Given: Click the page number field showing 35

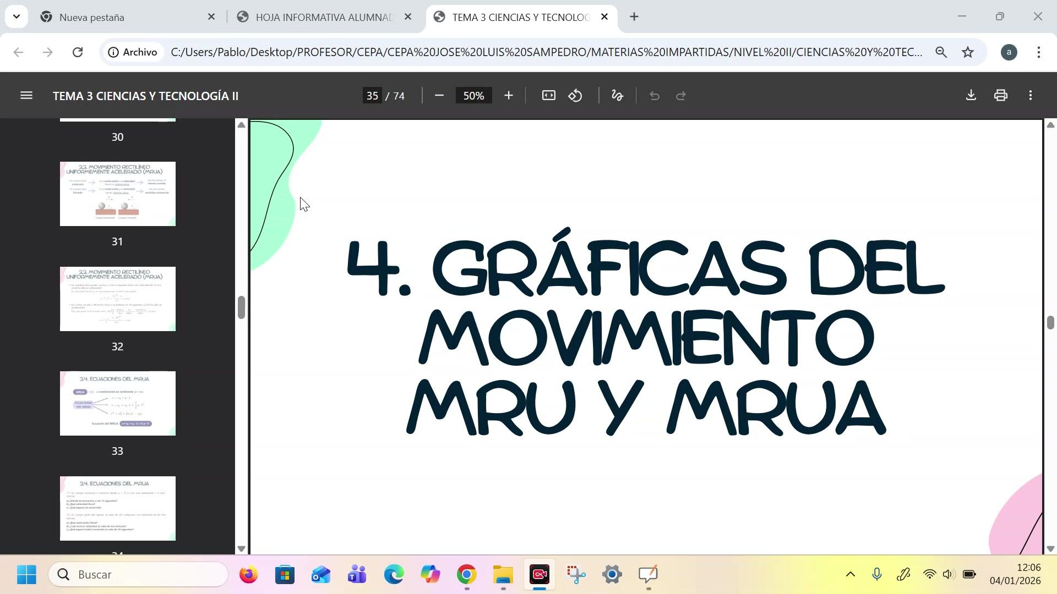Looking at the screenshot, I should point(373,96).
